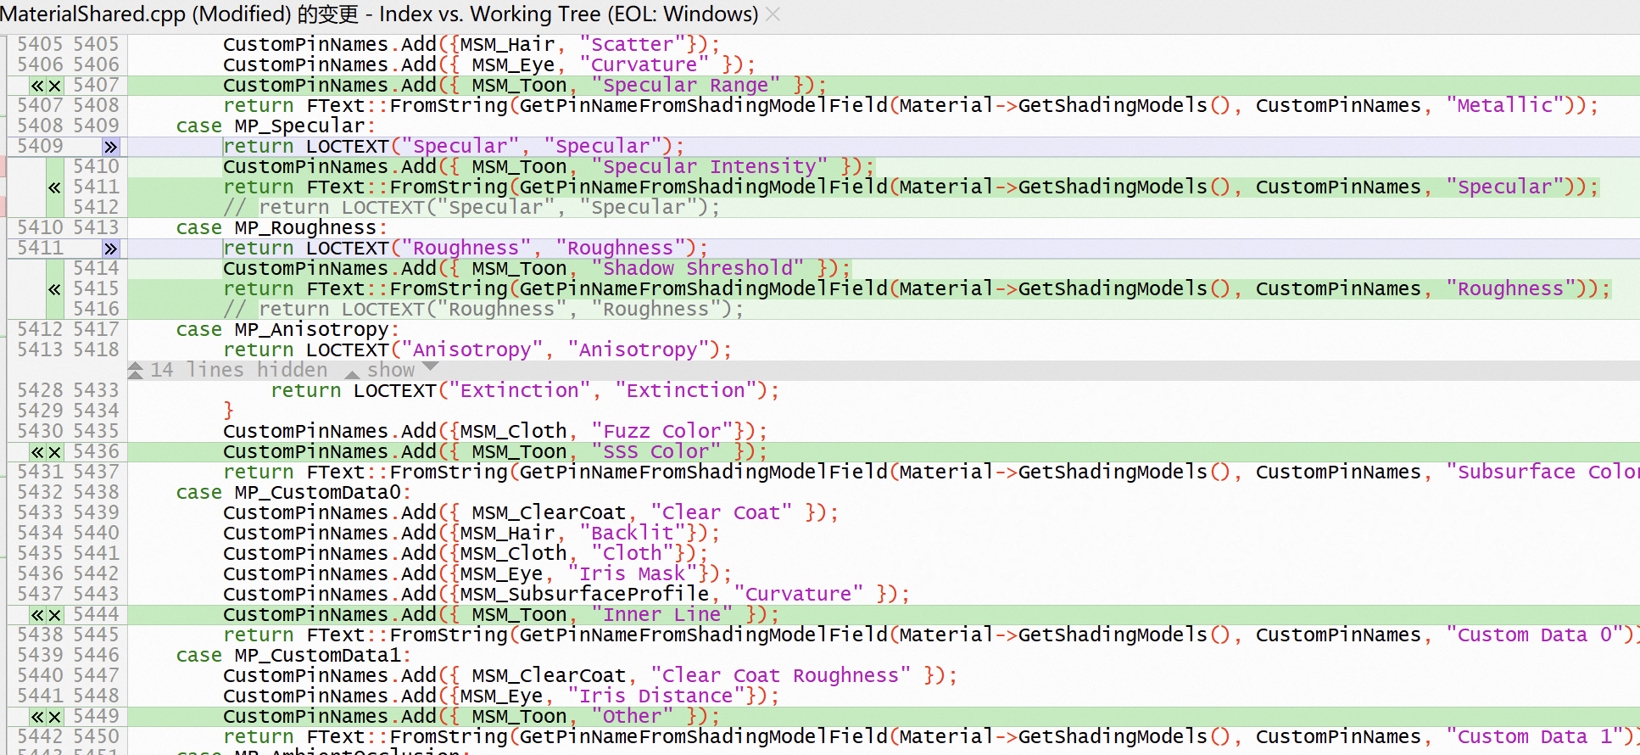1640x755 pixels.
Task: Apply « arrow for block 5414–5416
Action: (55, 289)
